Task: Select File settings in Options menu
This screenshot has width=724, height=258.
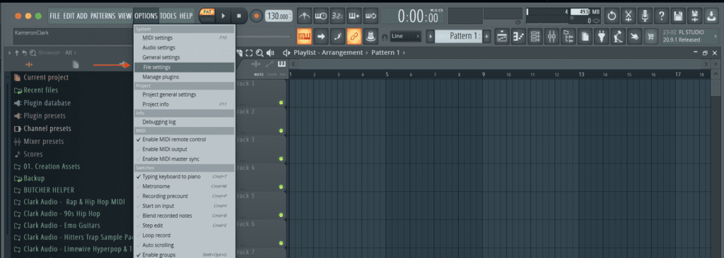Action: [x=185, y=67]
